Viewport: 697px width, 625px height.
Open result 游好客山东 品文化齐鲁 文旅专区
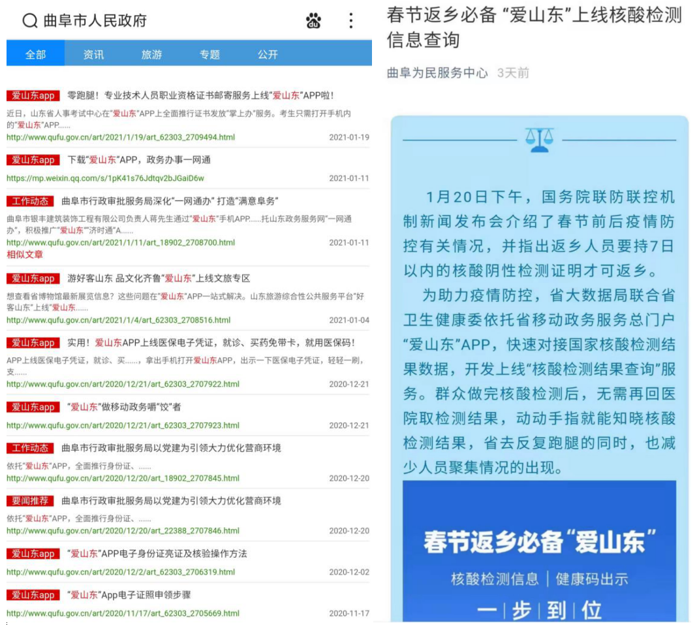[x=159, y=278]
